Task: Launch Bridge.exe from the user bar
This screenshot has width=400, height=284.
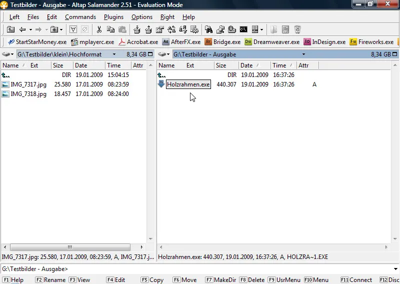Action: click(222, 42)
